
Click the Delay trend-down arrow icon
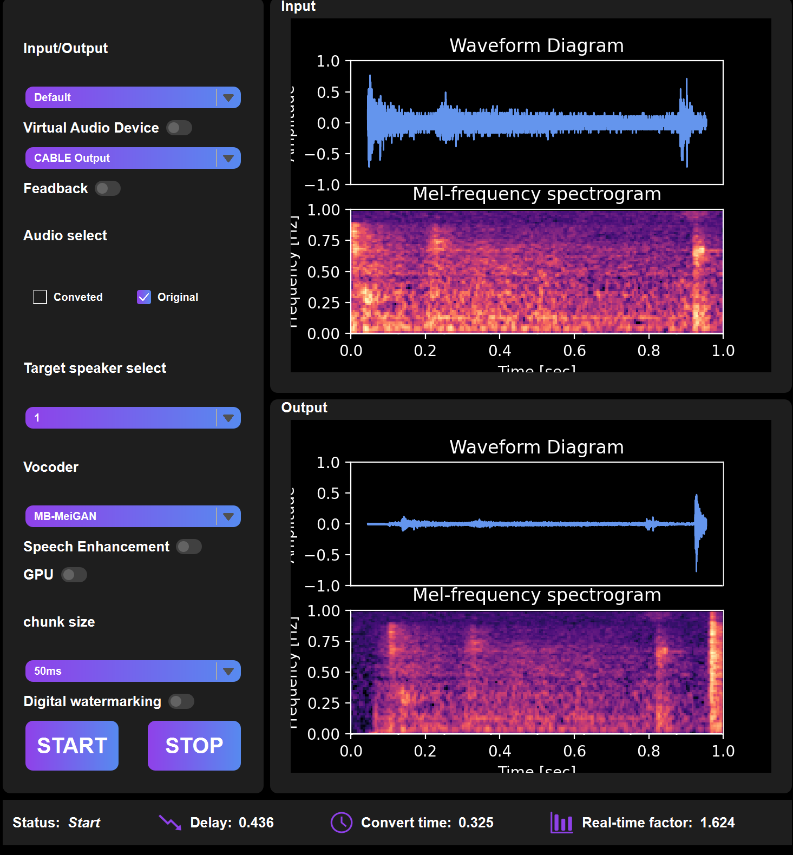170,823
